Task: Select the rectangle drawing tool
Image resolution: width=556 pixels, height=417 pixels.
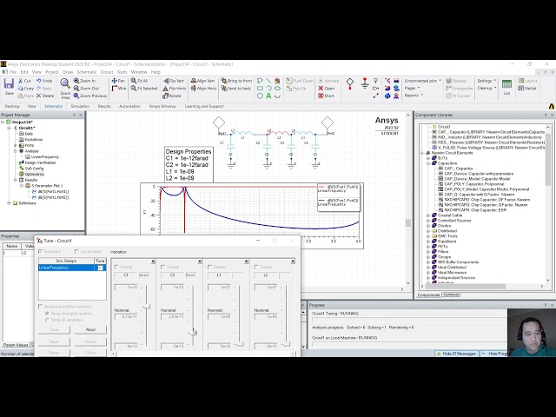Action: pos(260,89)
